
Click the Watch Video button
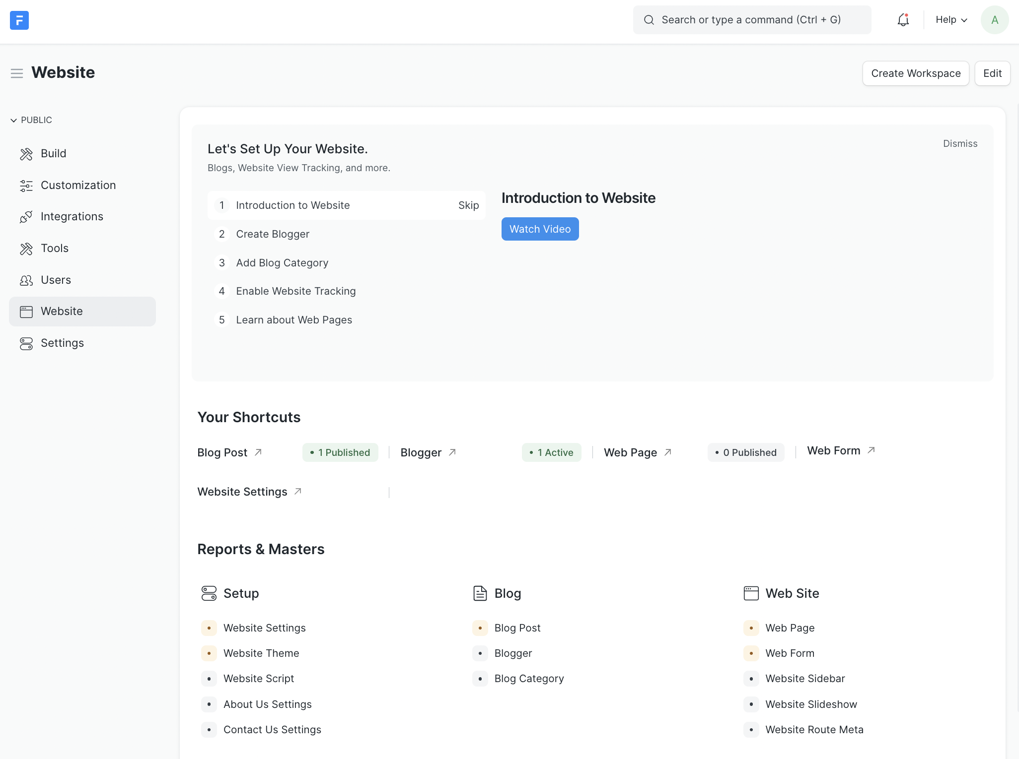pos(540,229)
